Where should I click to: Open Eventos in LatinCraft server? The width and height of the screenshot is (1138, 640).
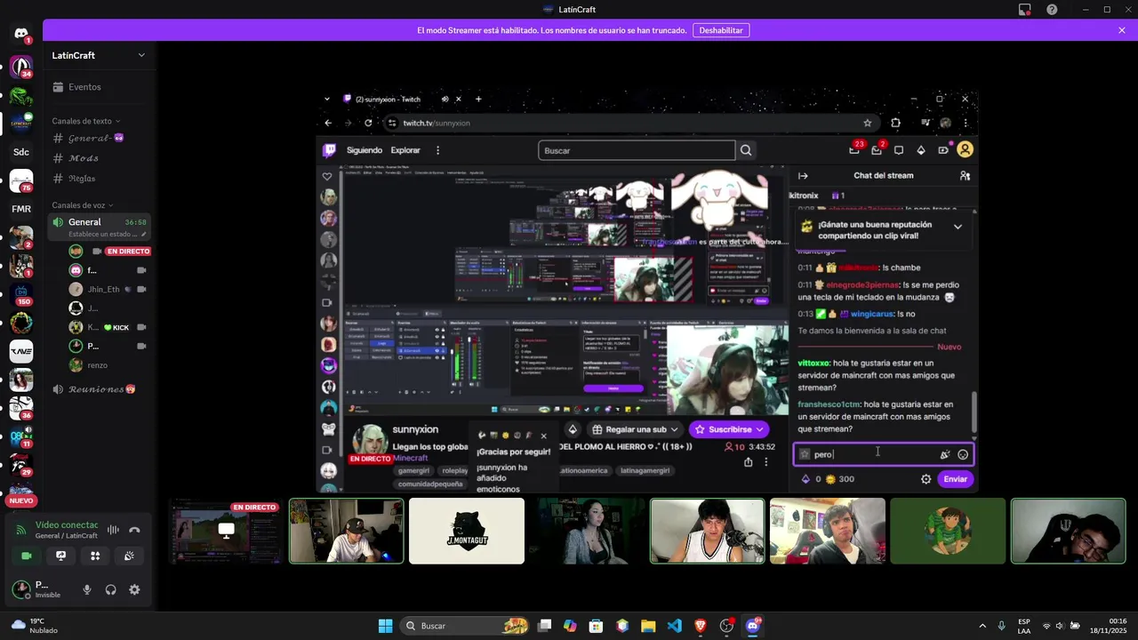point(76,87)
